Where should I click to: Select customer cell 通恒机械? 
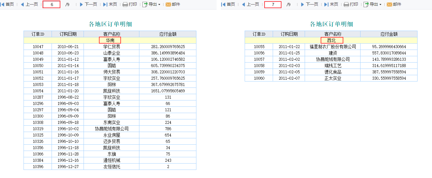tap(112, 160)
